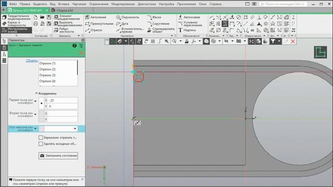This screenshot has width=333, height=187.
Task: Select the Прямоугольник tool
Action: (99, 24)
